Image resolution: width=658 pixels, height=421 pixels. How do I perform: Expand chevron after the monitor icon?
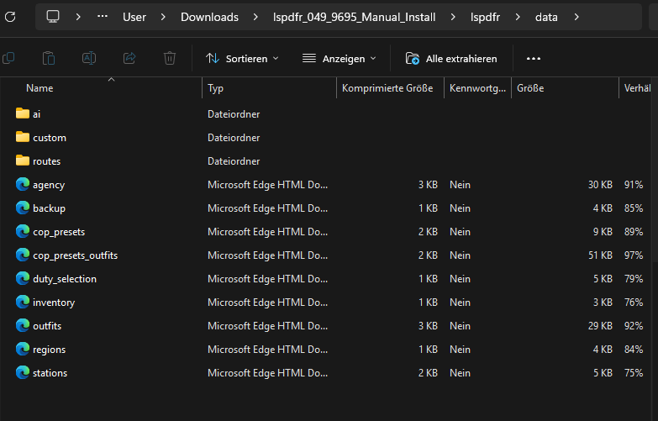[78, 17]
